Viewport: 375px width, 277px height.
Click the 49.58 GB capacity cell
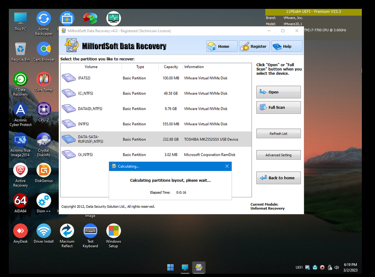pyautogui.click(x=171, y=93)
